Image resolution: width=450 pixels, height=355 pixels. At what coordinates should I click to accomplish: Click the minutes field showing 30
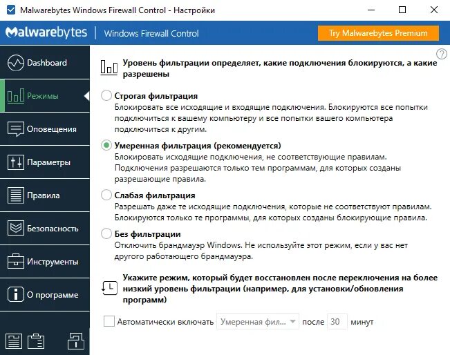coord(337,321)
